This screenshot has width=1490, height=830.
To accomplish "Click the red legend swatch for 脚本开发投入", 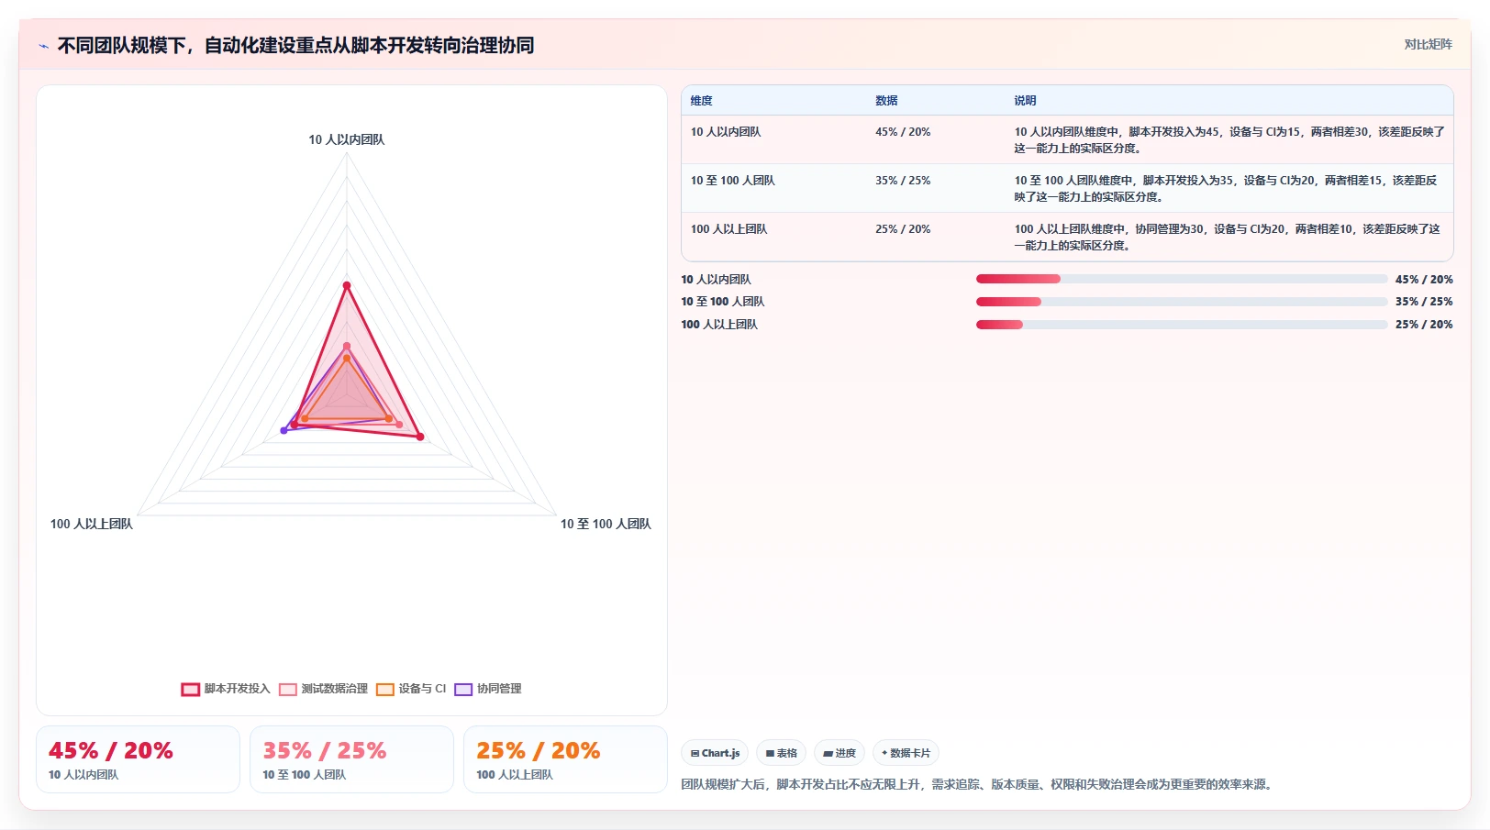I will (x=191, y=690).
